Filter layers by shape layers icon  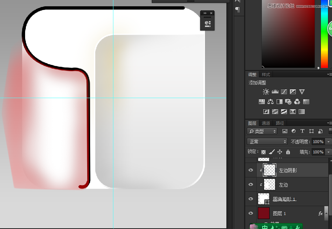[311, 131]
